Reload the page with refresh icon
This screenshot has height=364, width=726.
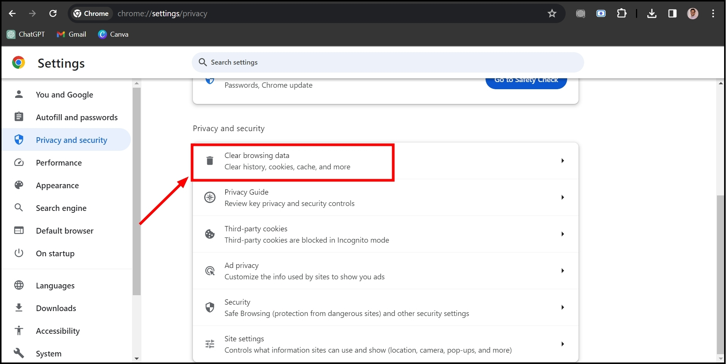(53, 14)
